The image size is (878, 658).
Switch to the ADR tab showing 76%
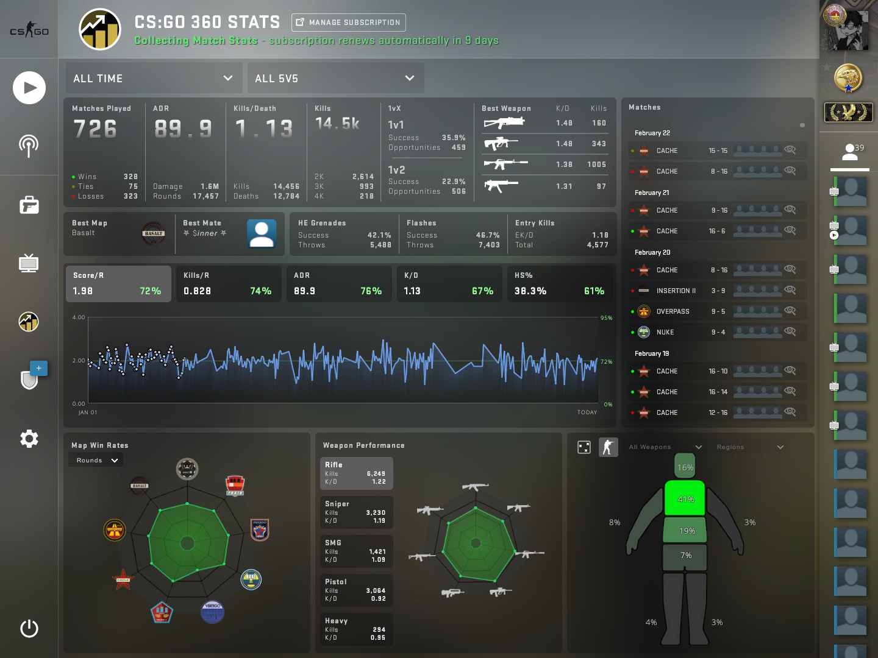click(339, 284)
